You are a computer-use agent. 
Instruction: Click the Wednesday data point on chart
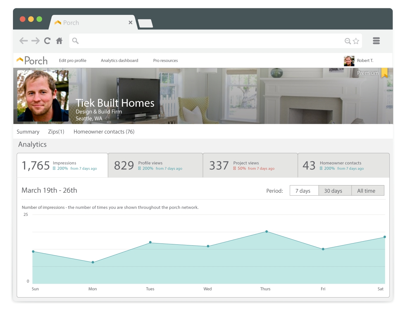[208, 246]
